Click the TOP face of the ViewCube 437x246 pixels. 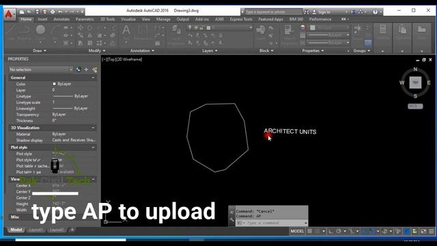click(415, 83)
